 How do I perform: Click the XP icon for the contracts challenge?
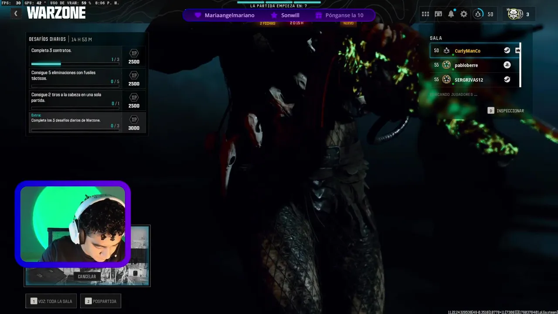134,53
